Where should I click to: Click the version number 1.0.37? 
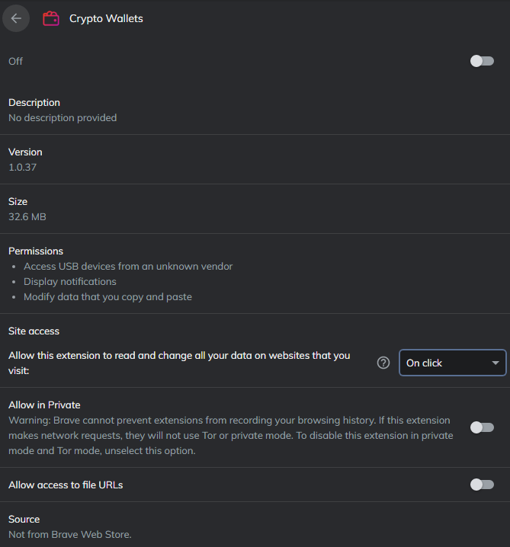point(22,167)
